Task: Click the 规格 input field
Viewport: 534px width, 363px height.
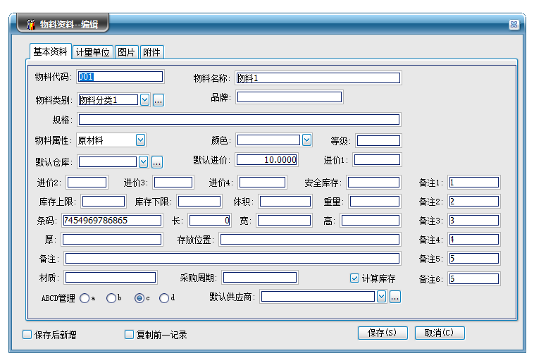Action: pos(239,119)
